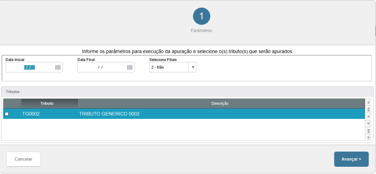Expand the Seleciona Filiais dropdown

click(x=192, y=68)
